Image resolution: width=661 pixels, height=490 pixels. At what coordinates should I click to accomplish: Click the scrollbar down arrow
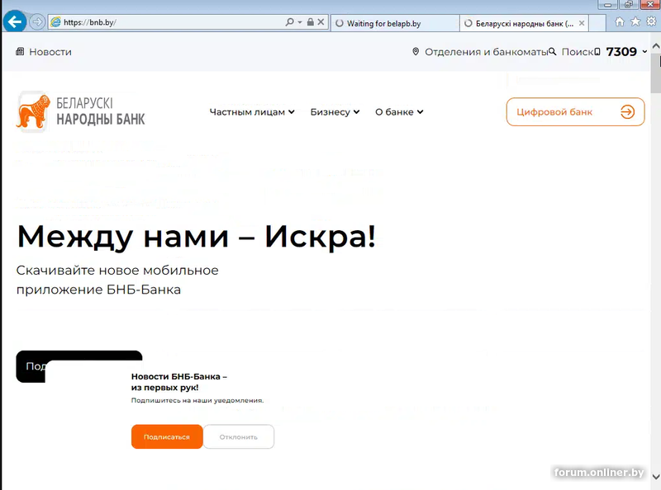coord(655,477)
